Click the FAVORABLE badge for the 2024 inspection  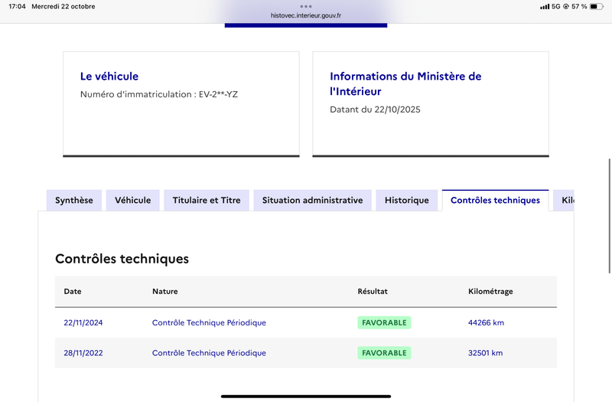384,323
